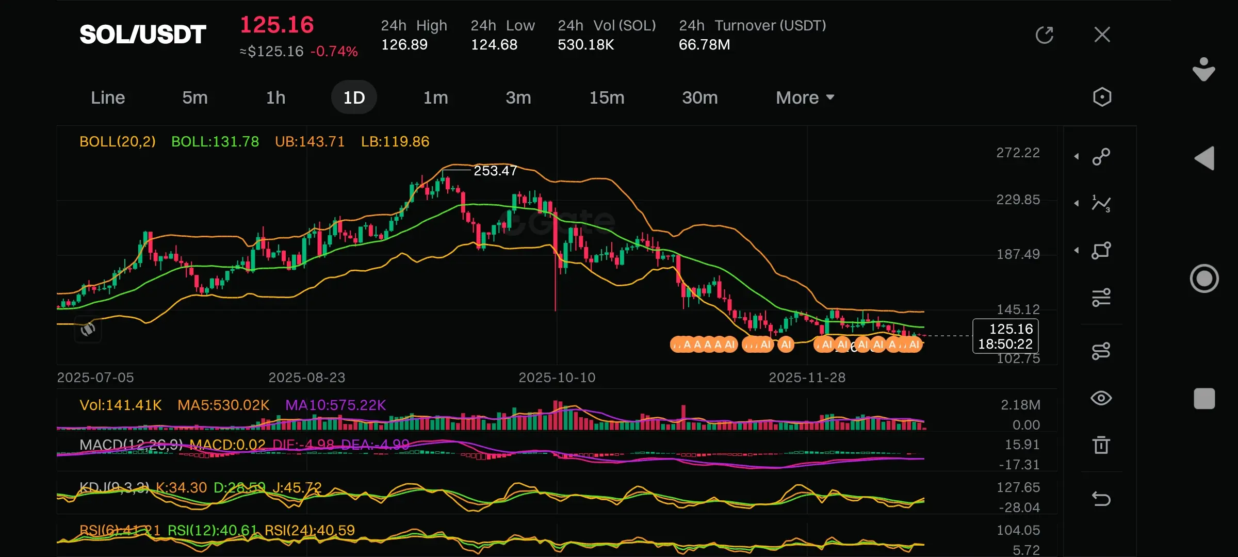Screen dimensions: 1238x557
Task: Toggle drawing visibility with eye icon
Action: tap(1101, 398)
